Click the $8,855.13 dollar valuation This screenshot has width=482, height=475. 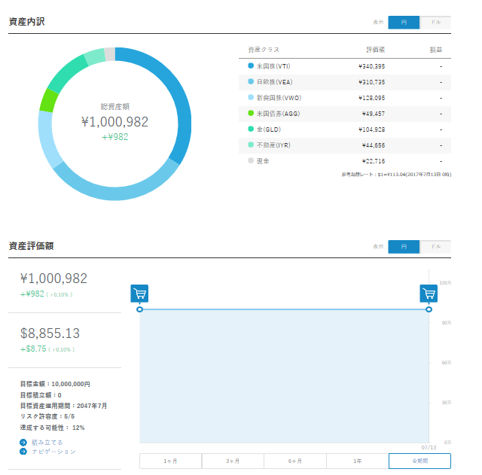pos(50,333)
